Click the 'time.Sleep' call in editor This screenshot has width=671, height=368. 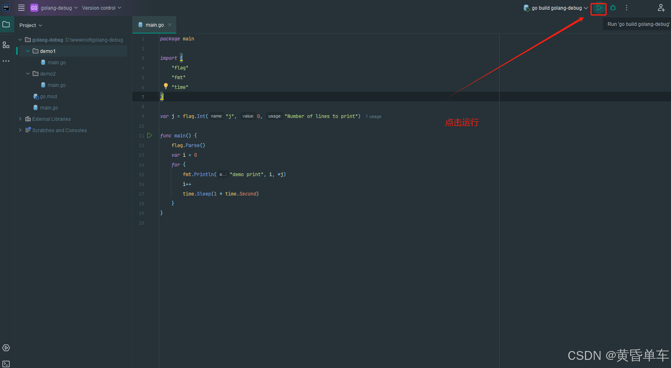coord(197,194)
